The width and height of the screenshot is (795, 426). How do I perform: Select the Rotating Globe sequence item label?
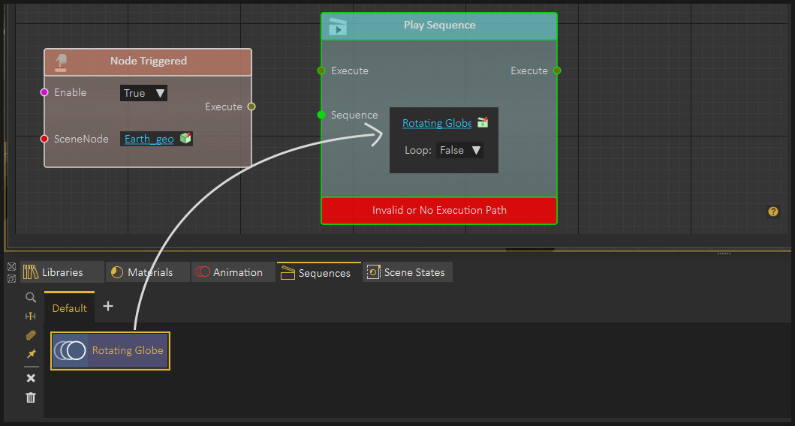(128, 350)
